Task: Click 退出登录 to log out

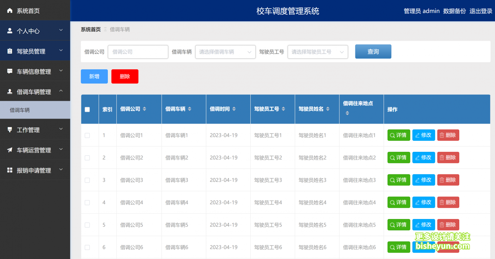Action: (x=481, y=11)
